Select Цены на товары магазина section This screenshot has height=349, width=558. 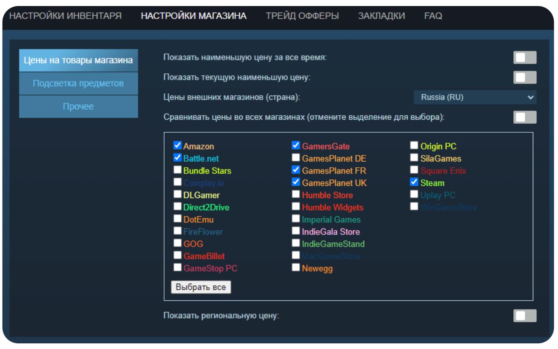pos(78,60)
